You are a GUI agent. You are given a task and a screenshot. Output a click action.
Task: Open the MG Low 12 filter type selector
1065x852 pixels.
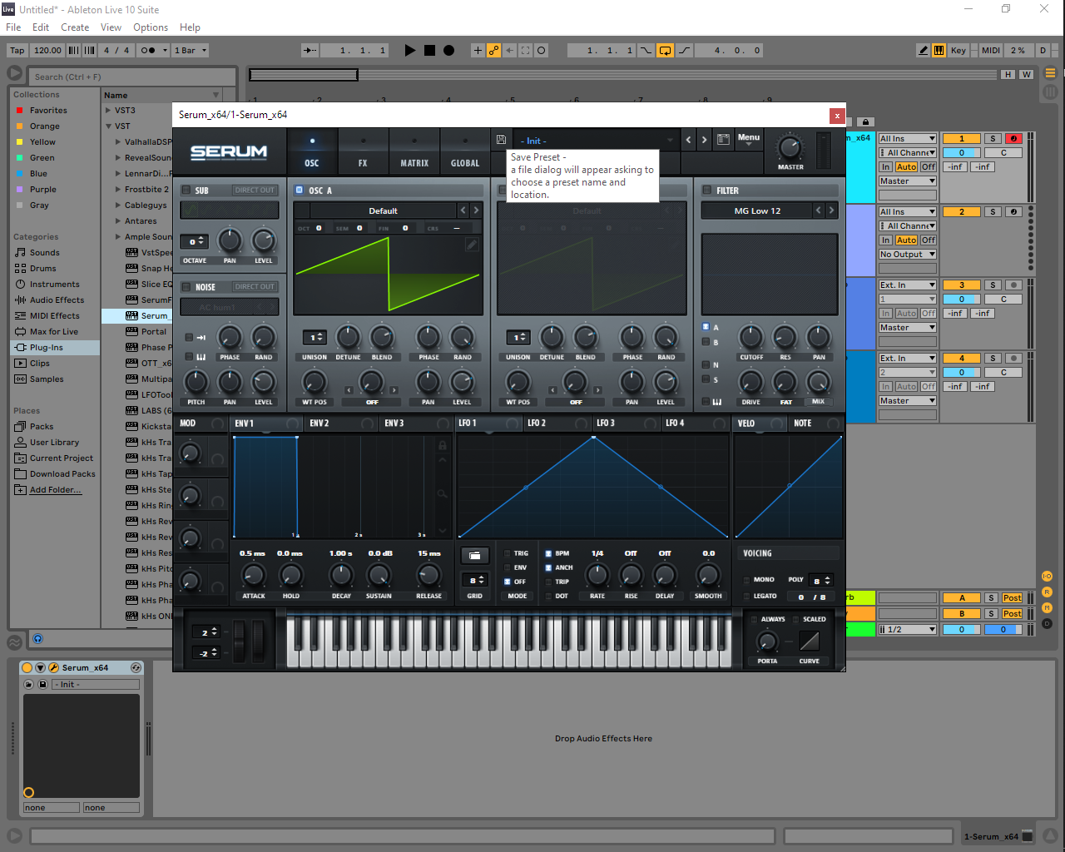(x=757, y=211)
